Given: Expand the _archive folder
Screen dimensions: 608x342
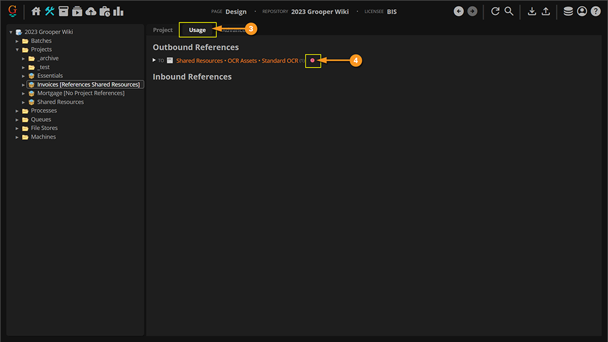Looking at the screenshot, I should click(23, 58).
